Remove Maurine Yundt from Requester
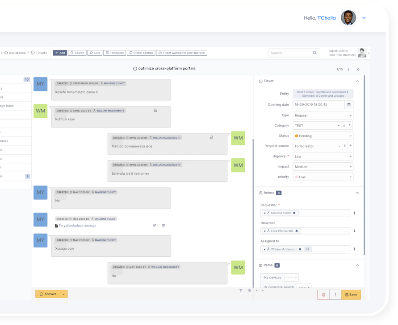Viewport: 398px width, 325px height. coord(264,213)
